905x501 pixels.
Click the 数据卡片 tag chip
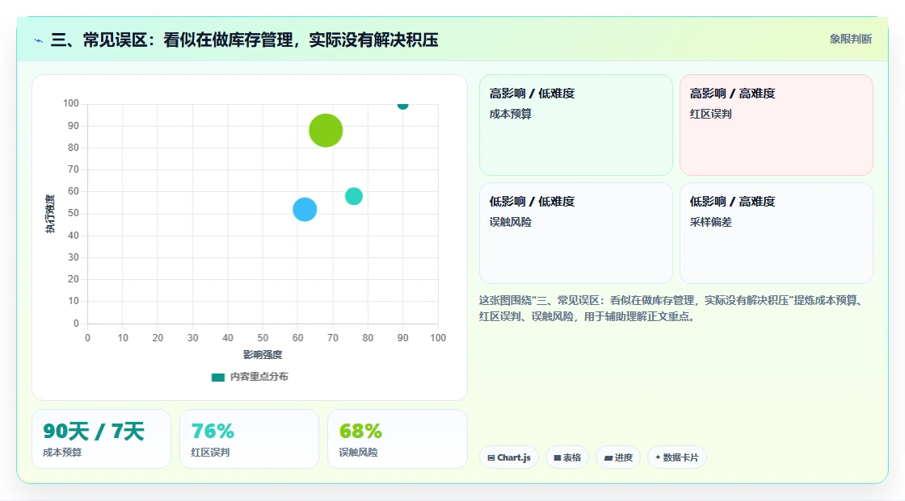pyautogui.click(x=676, y=457)
